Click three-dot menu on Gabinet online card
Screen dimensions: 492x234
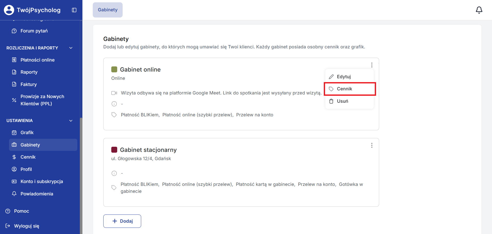(x=371, y=65)
